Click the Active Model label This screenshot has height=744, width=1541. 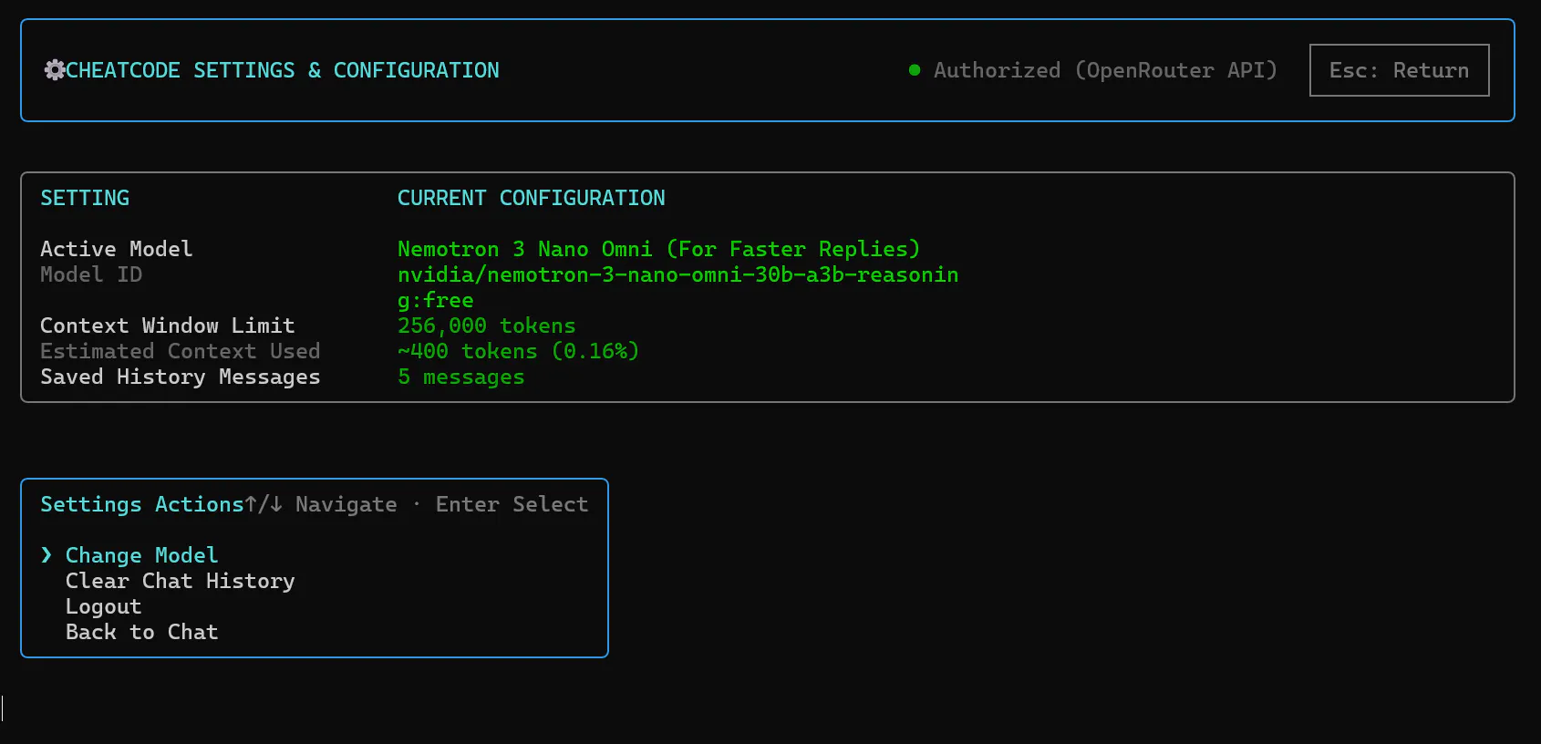116,249
